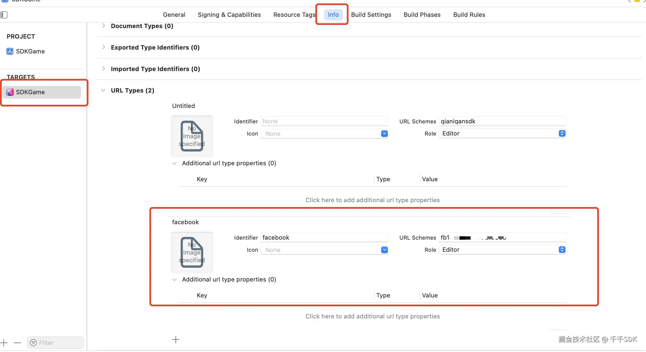The height and width of the screenshot is (352, 646).
Task: Click the add target plus icon
Action: [x=4, y=343]
